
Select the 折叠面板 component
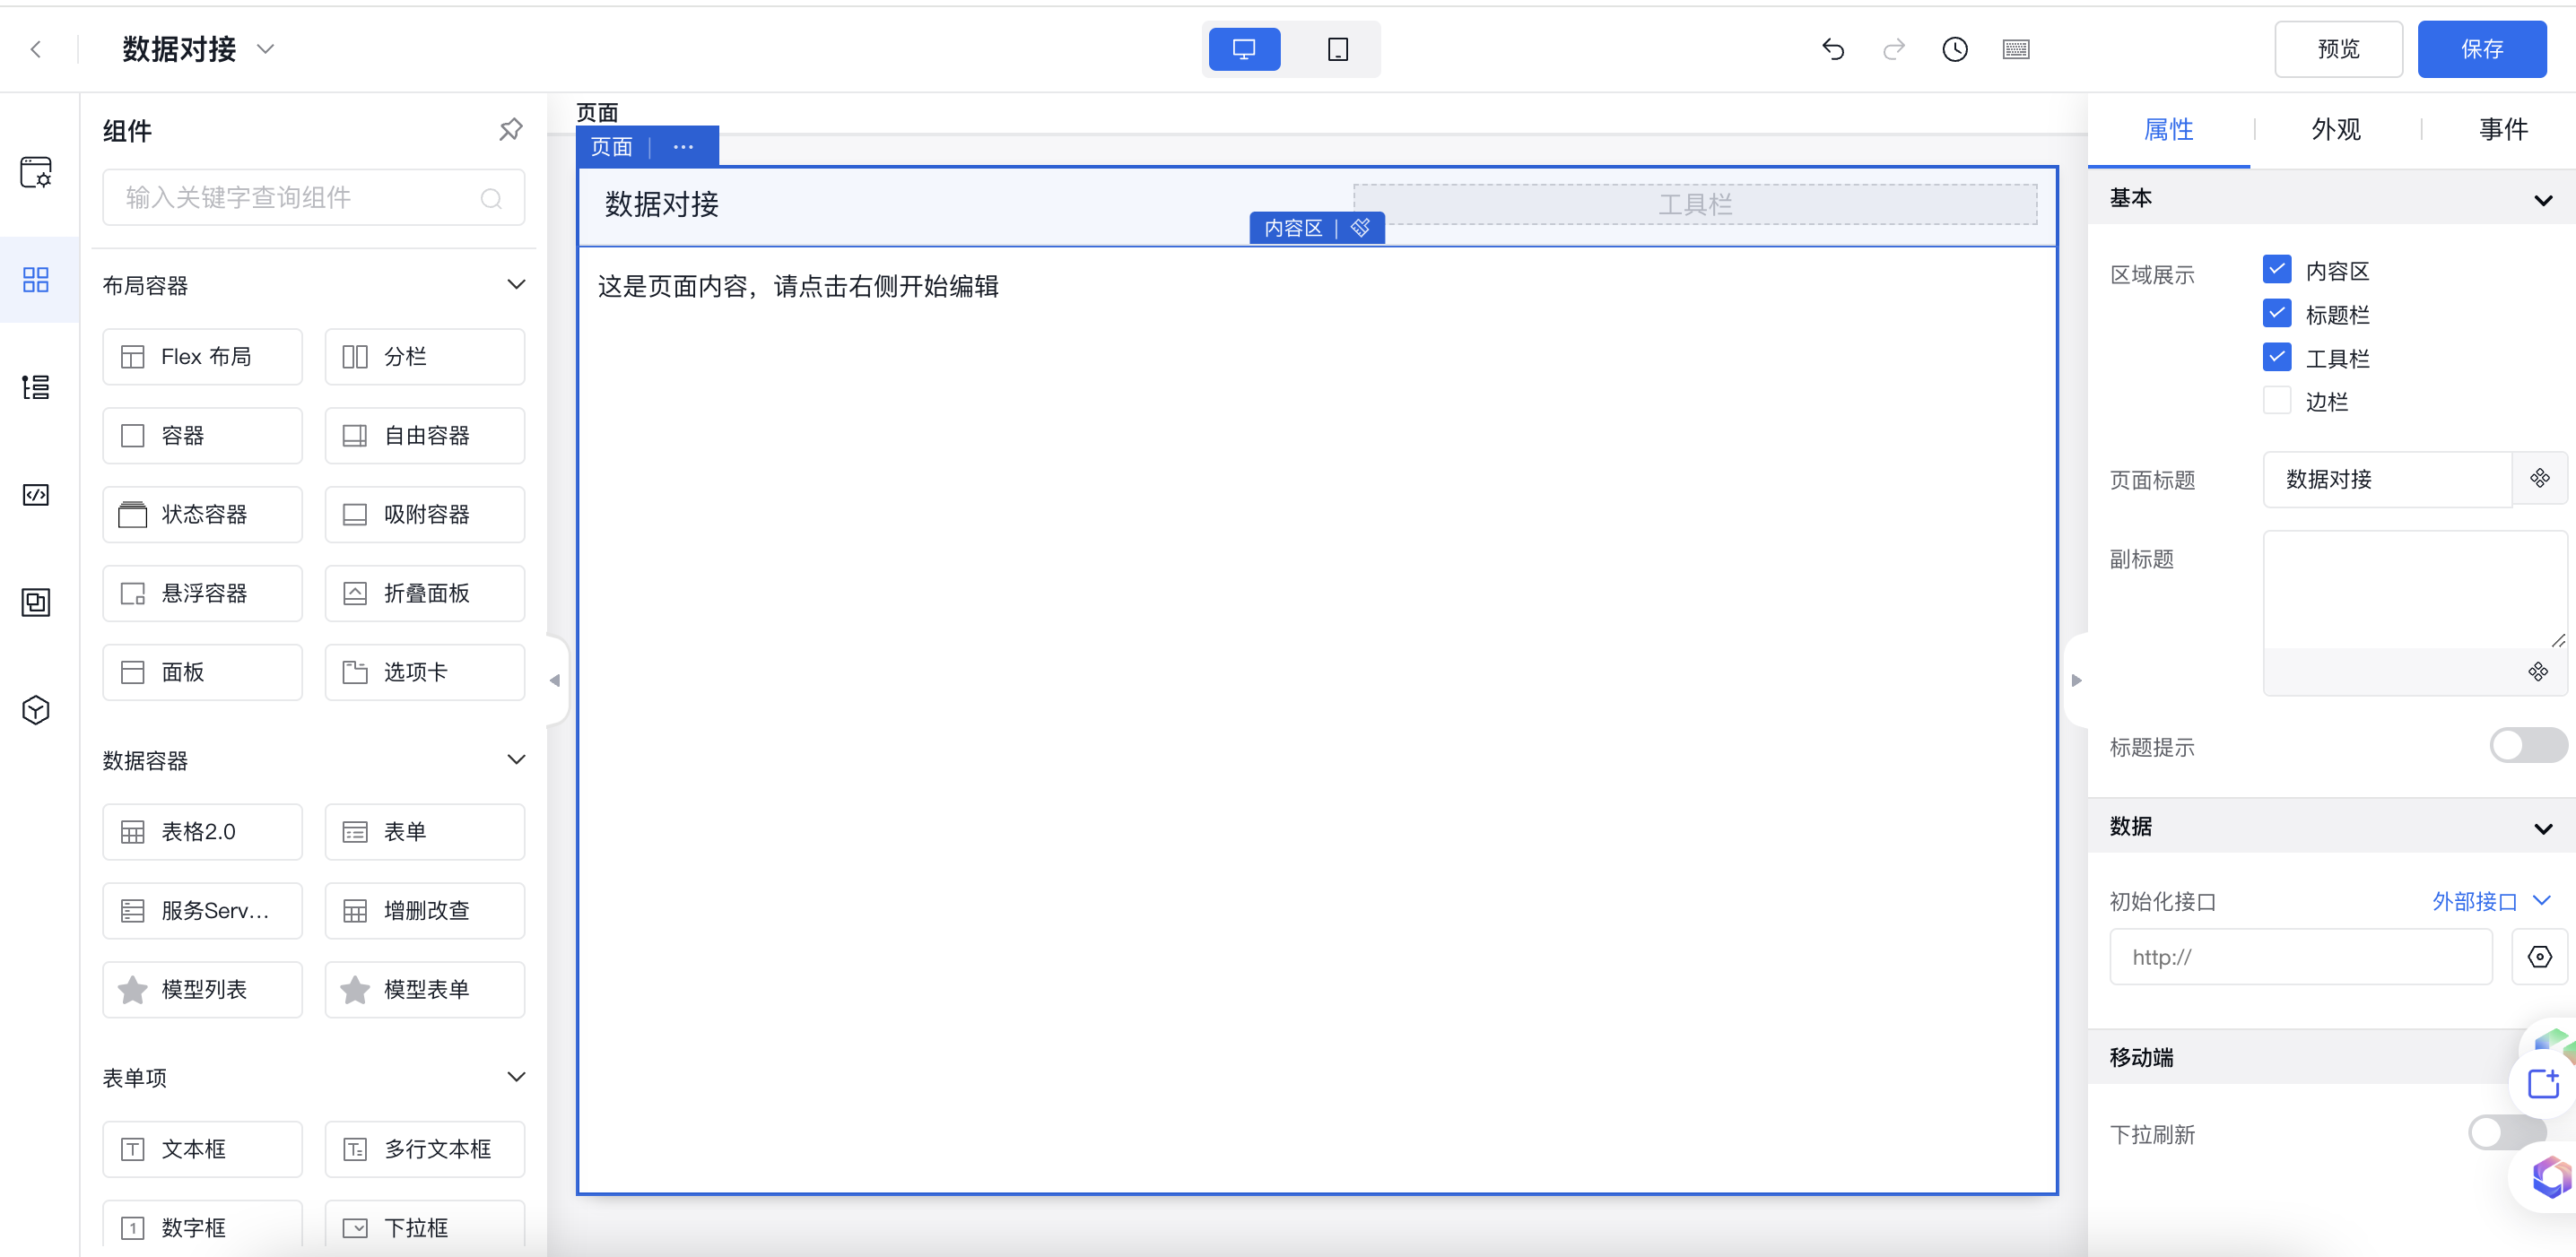pos(425,594)
